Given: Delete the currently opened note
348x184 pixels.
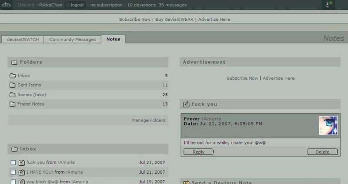Looking at the screenshot, I should click(x=322, y=152).
